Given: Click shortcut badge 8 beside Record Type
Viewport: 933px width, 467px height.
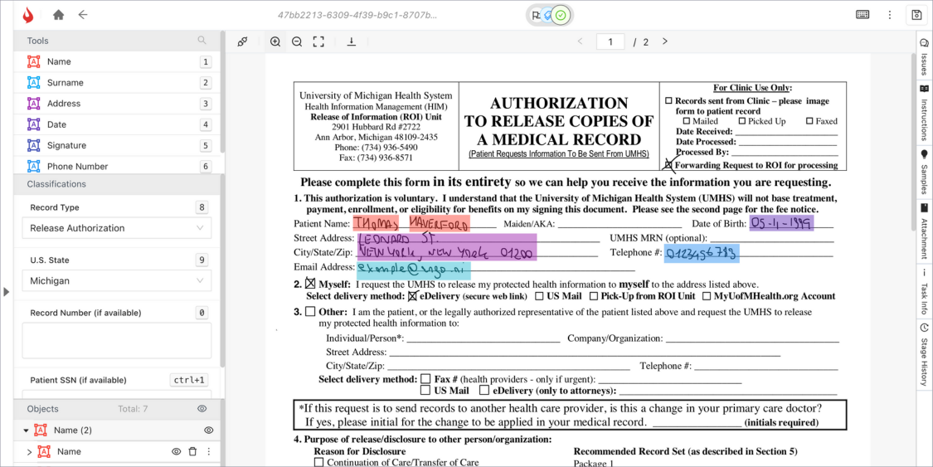Looking at the screenshot, I should click(x=202, y=207).
